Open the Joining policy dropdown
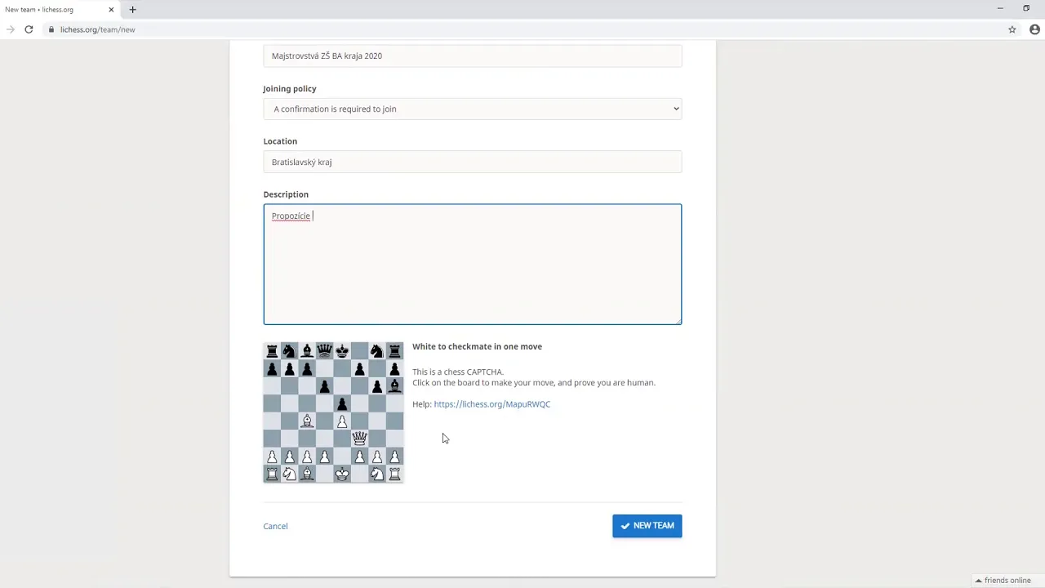Screen dimensions: 1045x588 [x=473, y=109]
